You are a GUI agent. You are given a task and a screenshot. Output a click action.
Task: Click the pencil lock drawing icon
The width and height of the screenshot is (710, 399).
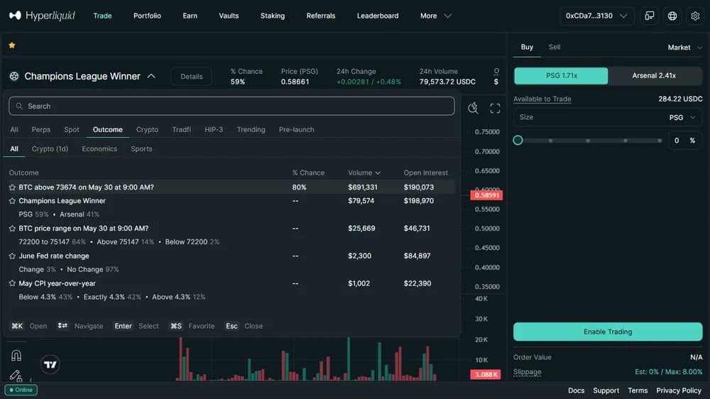(16, 376)
